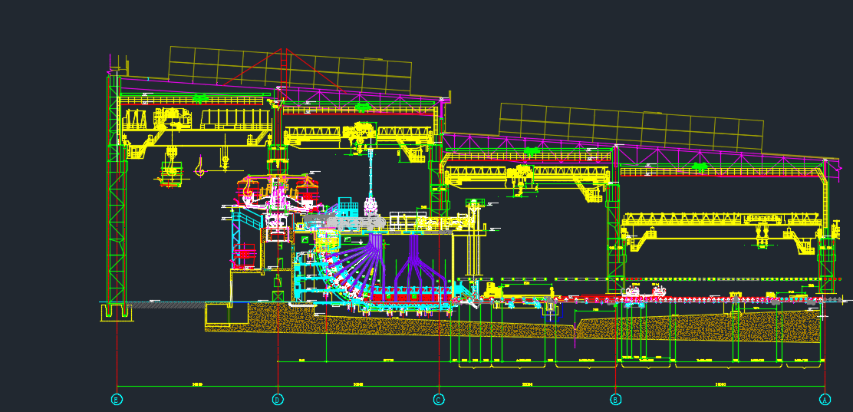This screenshot has height=412, width=853.
Task: Click the tall green lattice column at far left
Action: pos(115,192)
